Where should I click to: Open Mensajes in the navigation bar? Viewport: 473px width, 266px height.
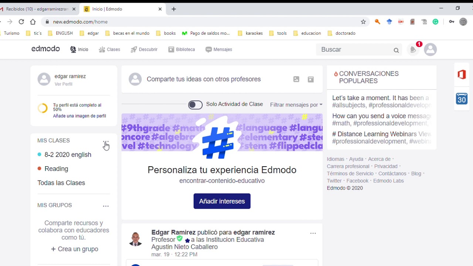tap(219, 50)
